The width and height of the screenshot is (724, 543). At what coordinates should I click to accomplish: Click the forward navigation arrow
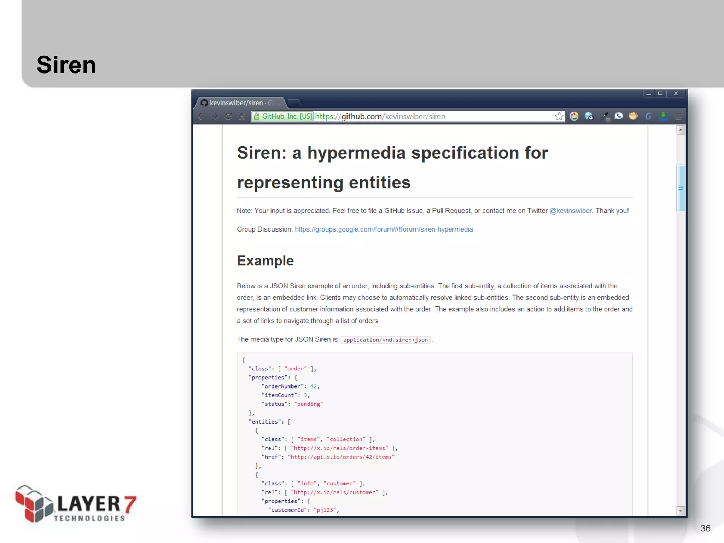215,117
